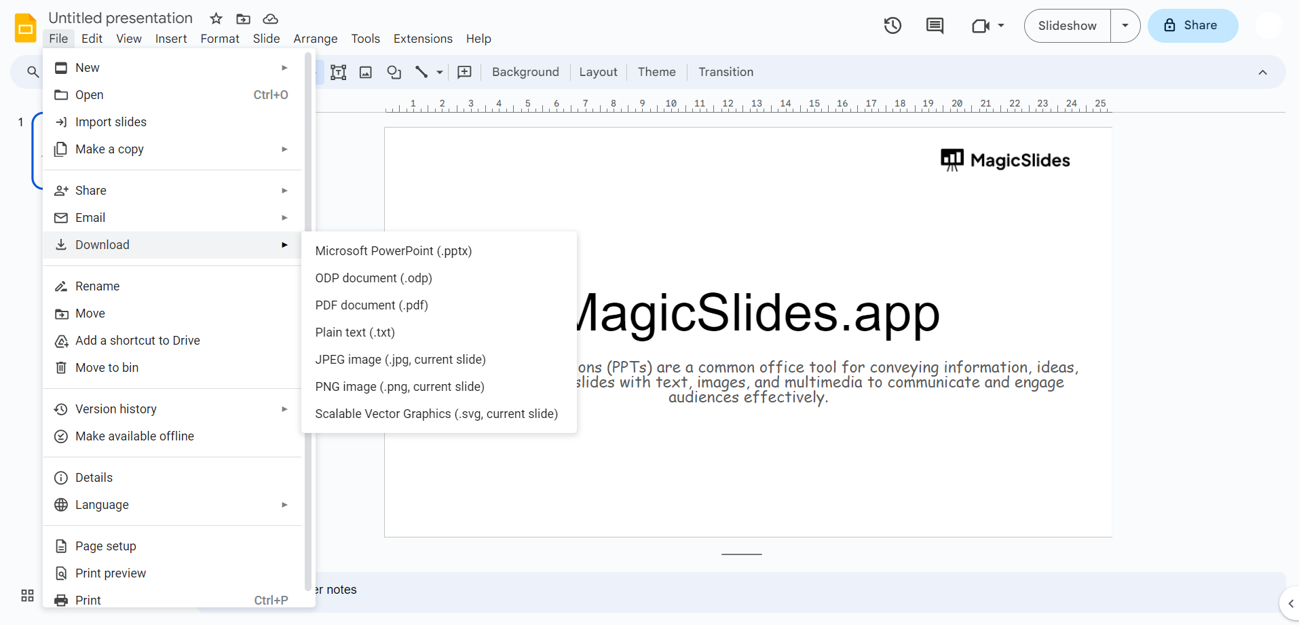Expand the Share submenu in File menu
1299x625 pixels.
pyautogui.click(x=284, y=191)
